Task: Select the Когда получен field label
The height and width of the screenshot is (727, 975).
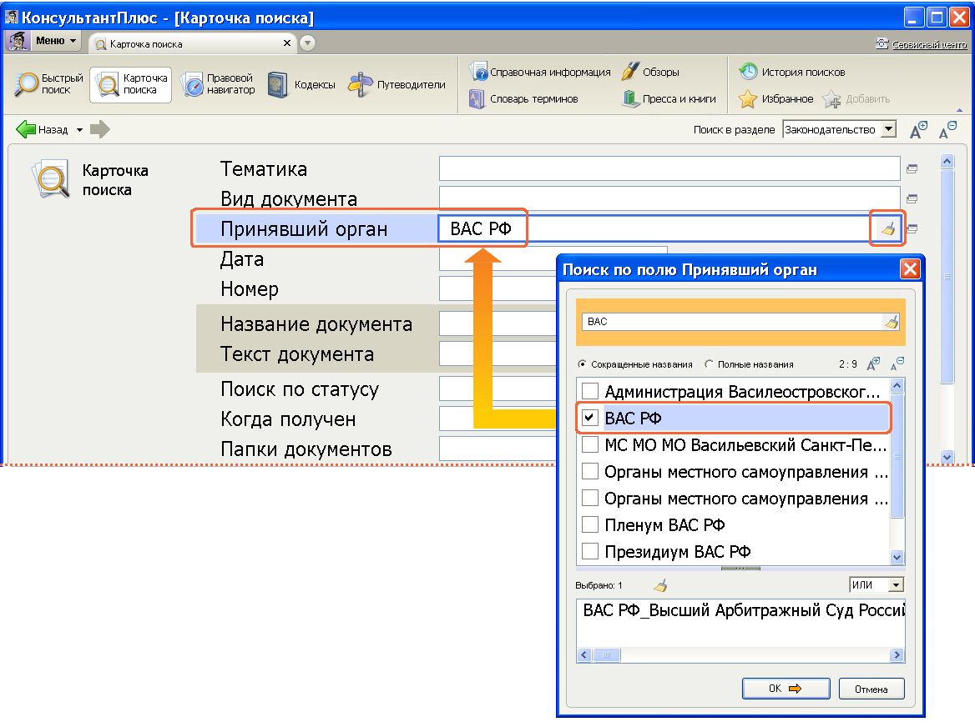Action: coord(289,419)
